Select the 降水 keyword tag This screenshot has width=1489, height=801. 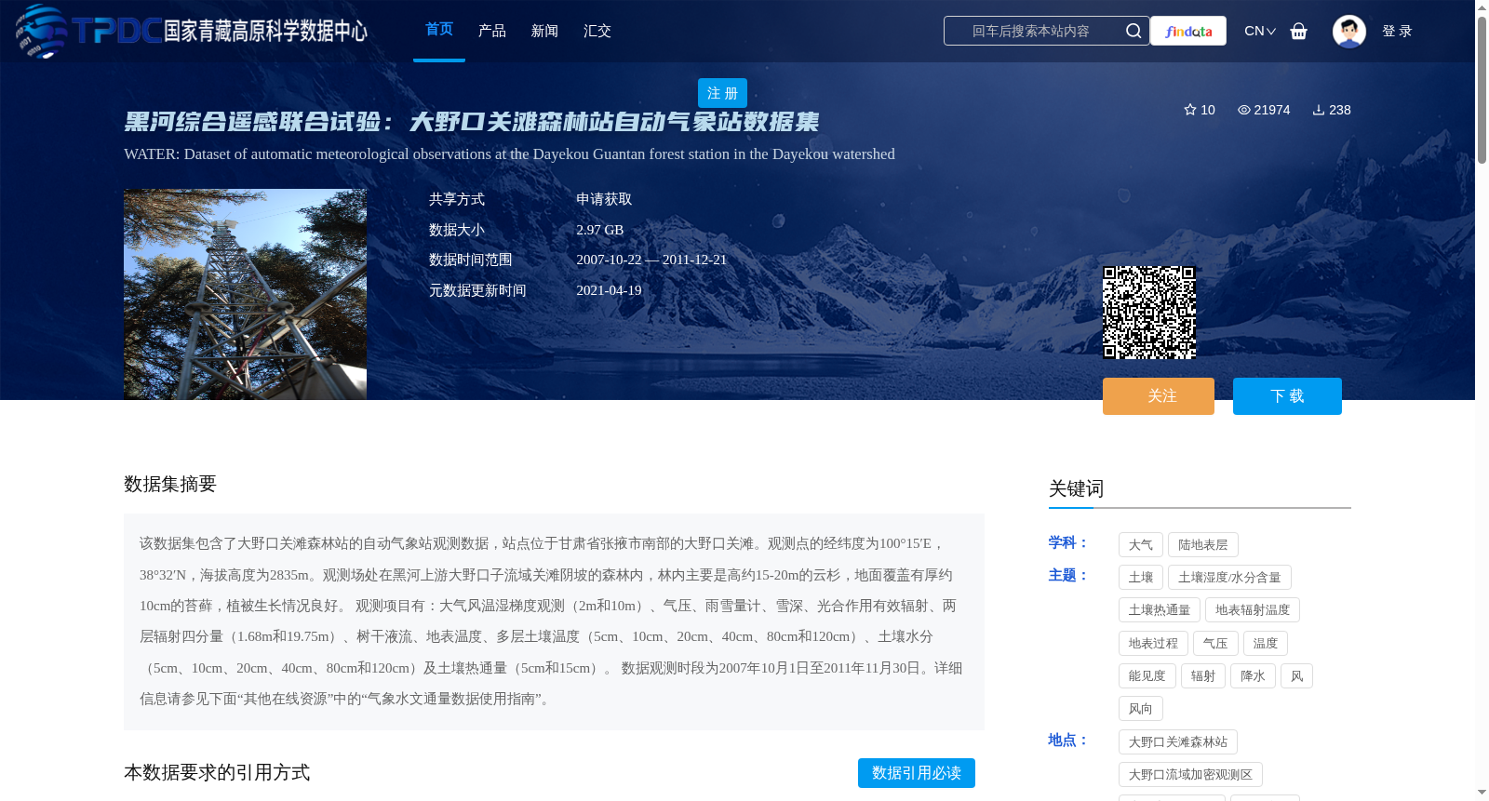click(1253, 676)
